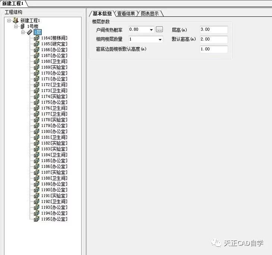The width and height of the screenshot is (272, 255).
Task: Select tree row 1188[卫生间]
Action: (x=54, y=178)
